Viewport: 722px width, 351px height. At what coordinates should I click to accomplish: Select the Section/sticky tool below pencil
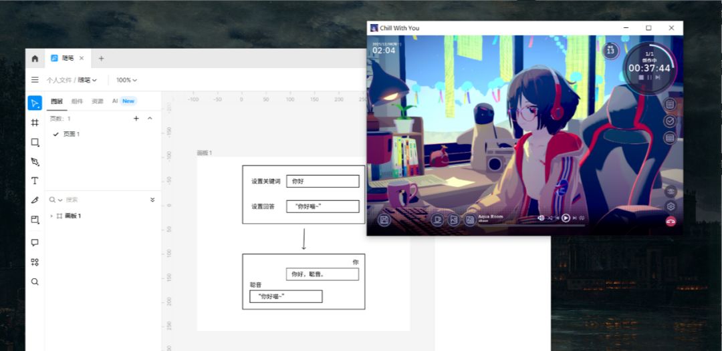click(35, 220)
